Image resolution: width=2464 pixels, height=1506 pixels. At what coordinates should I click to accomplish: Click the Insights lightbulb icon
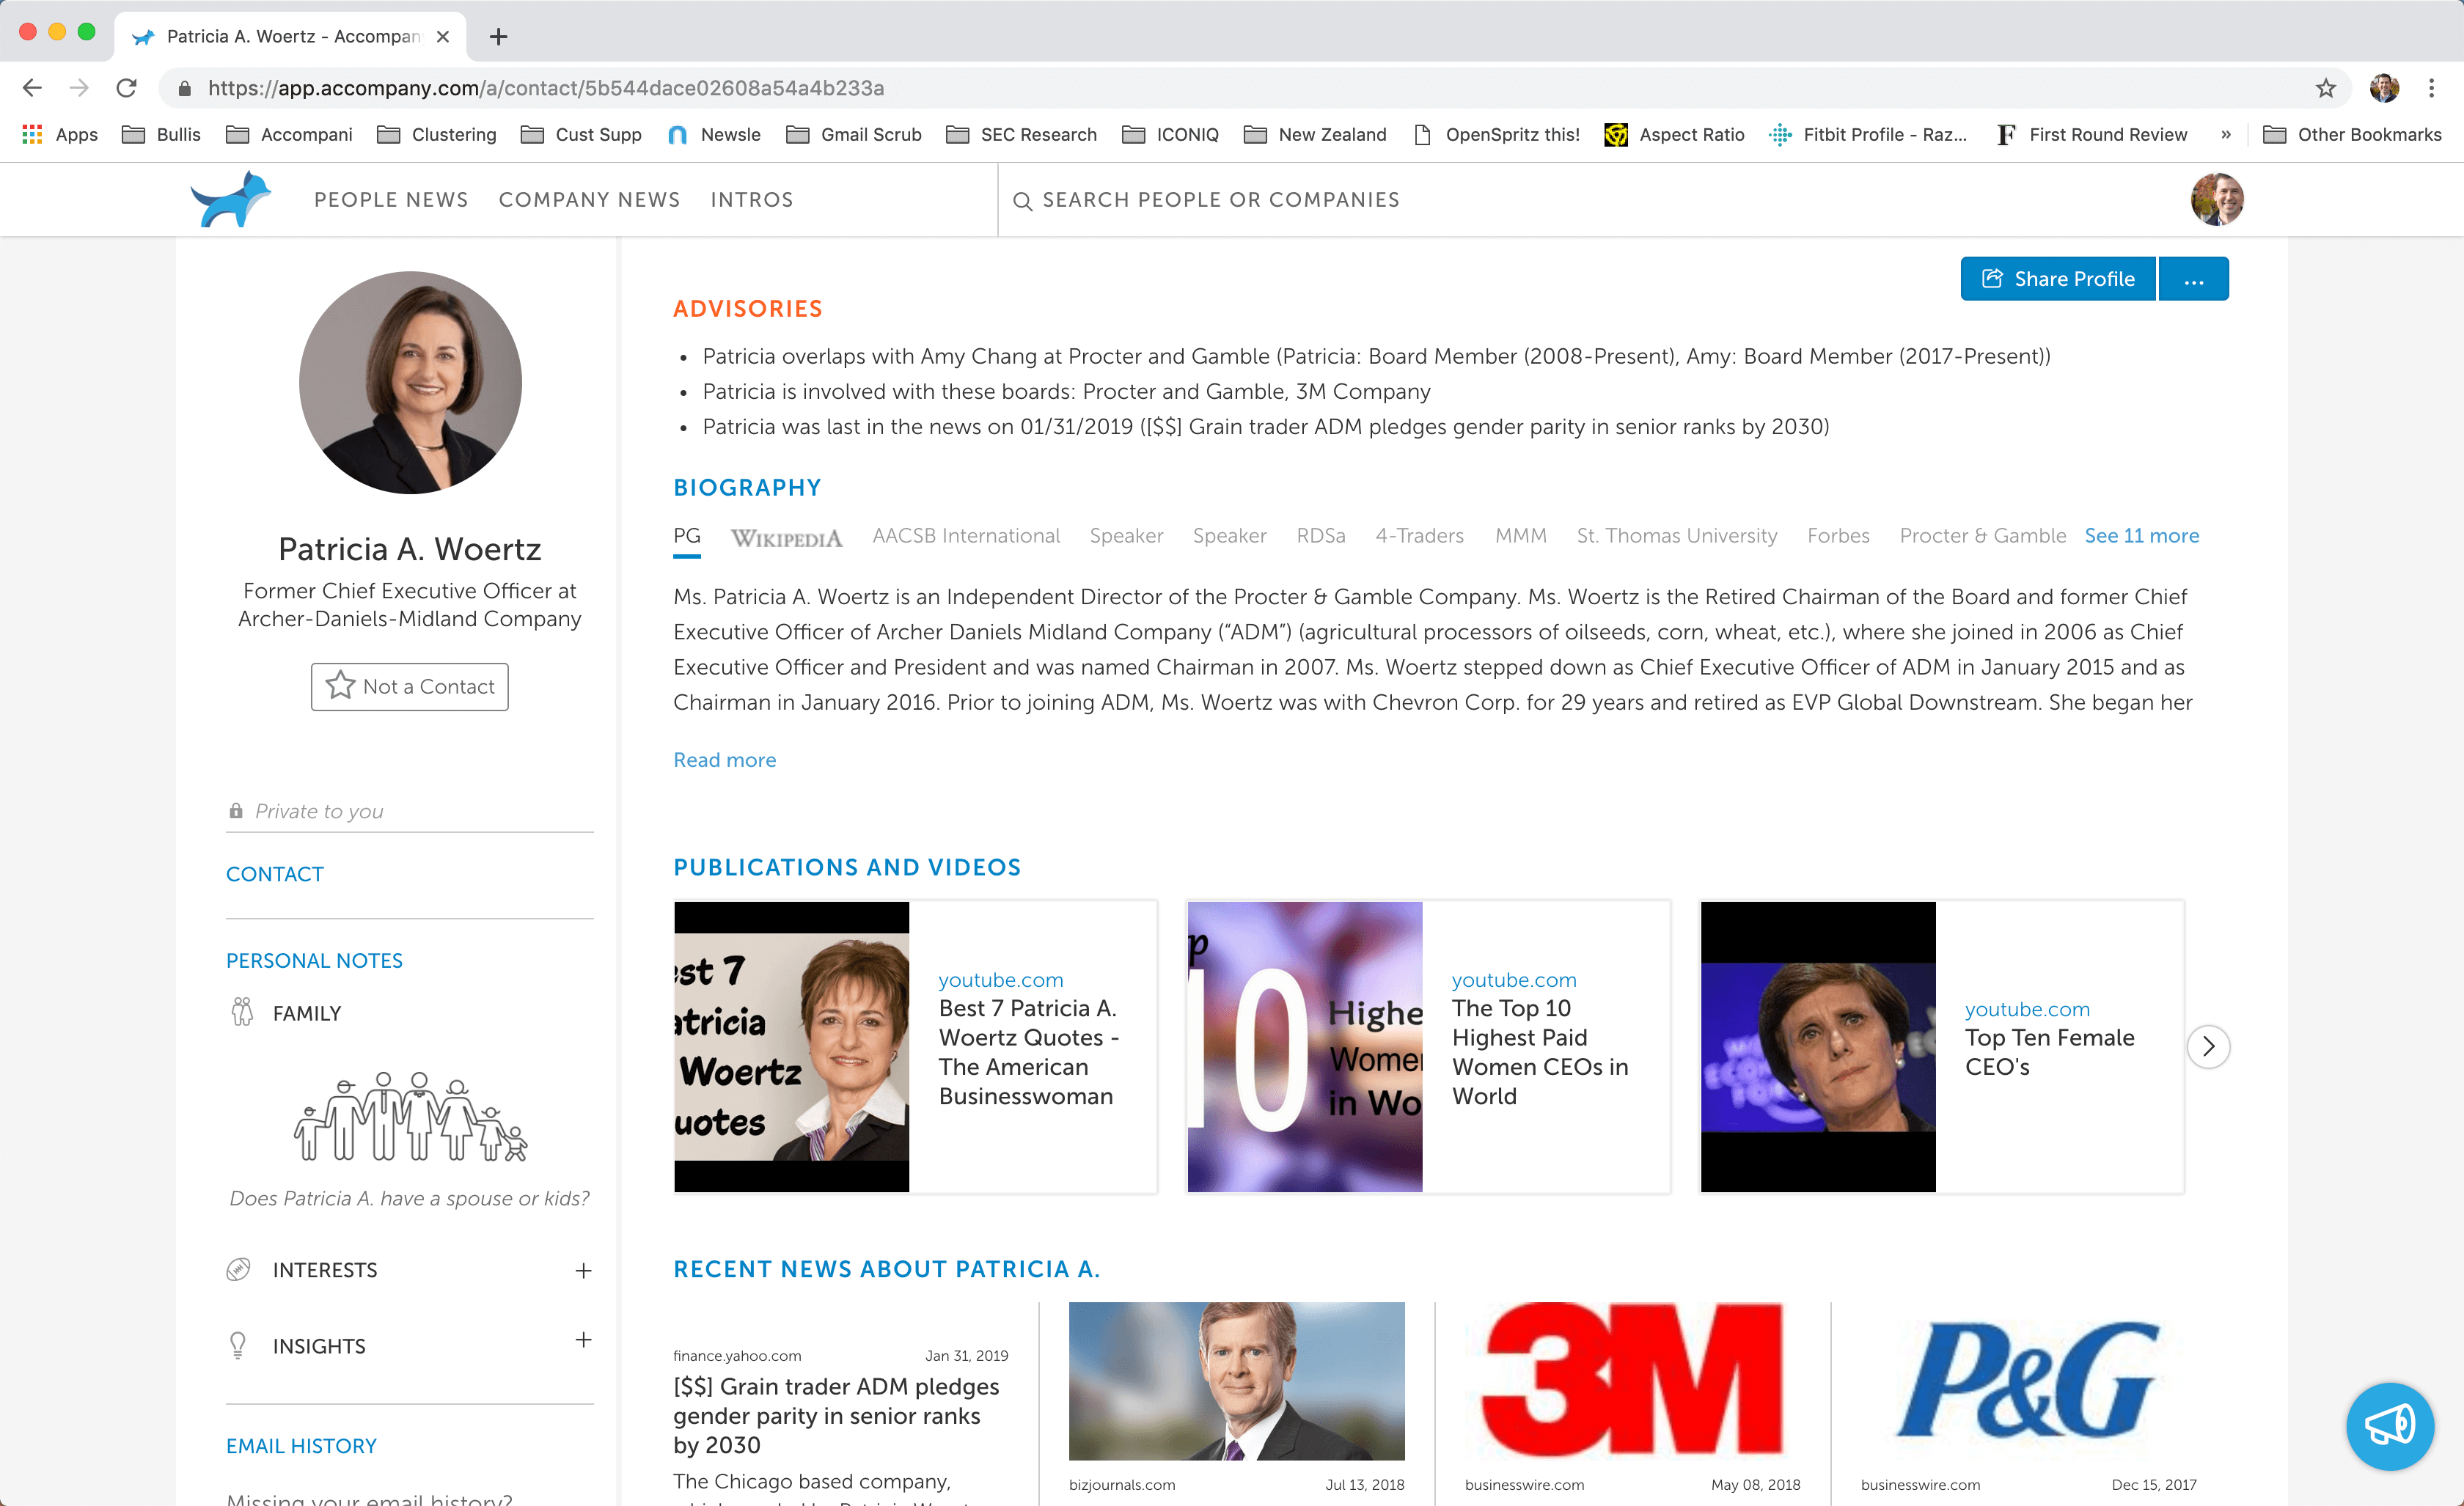[238, 1345]
